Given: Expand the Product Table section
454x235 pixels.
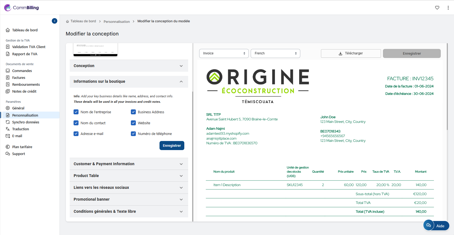Looking at the screenshot, I should point(129,176).
